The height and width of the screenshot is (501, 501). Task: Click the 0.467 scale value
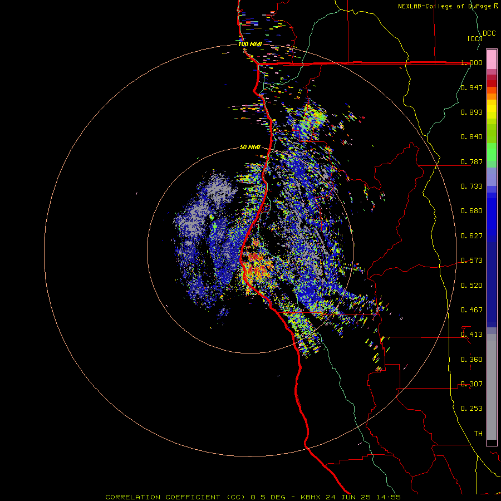[471, 310]
